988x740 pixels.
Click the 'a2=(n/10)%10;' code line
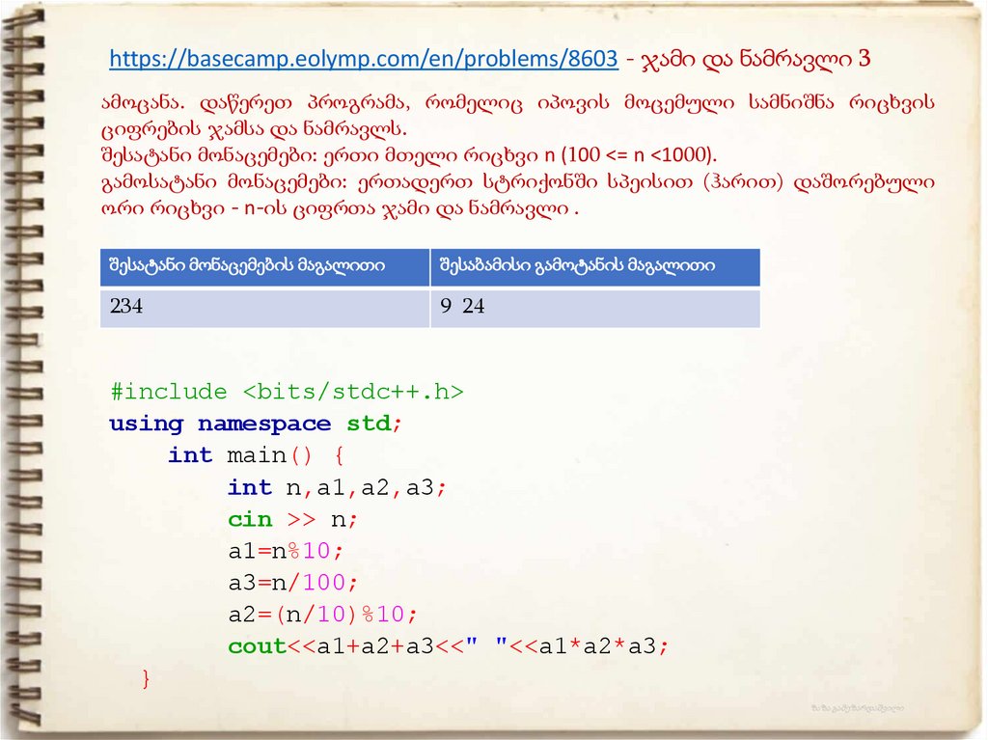tap(322, 614)
